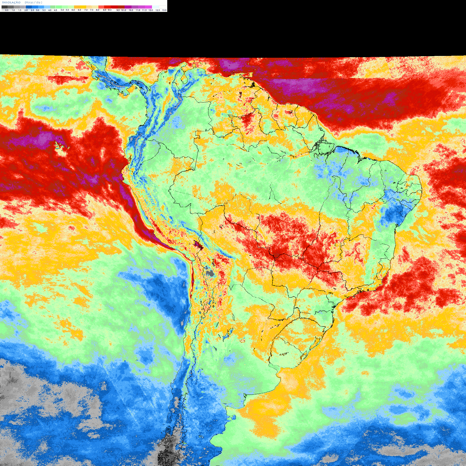Select the bright magenta swatch above 12.0
The height and width of the screenshot is (466, 466).
pos(148,7)
